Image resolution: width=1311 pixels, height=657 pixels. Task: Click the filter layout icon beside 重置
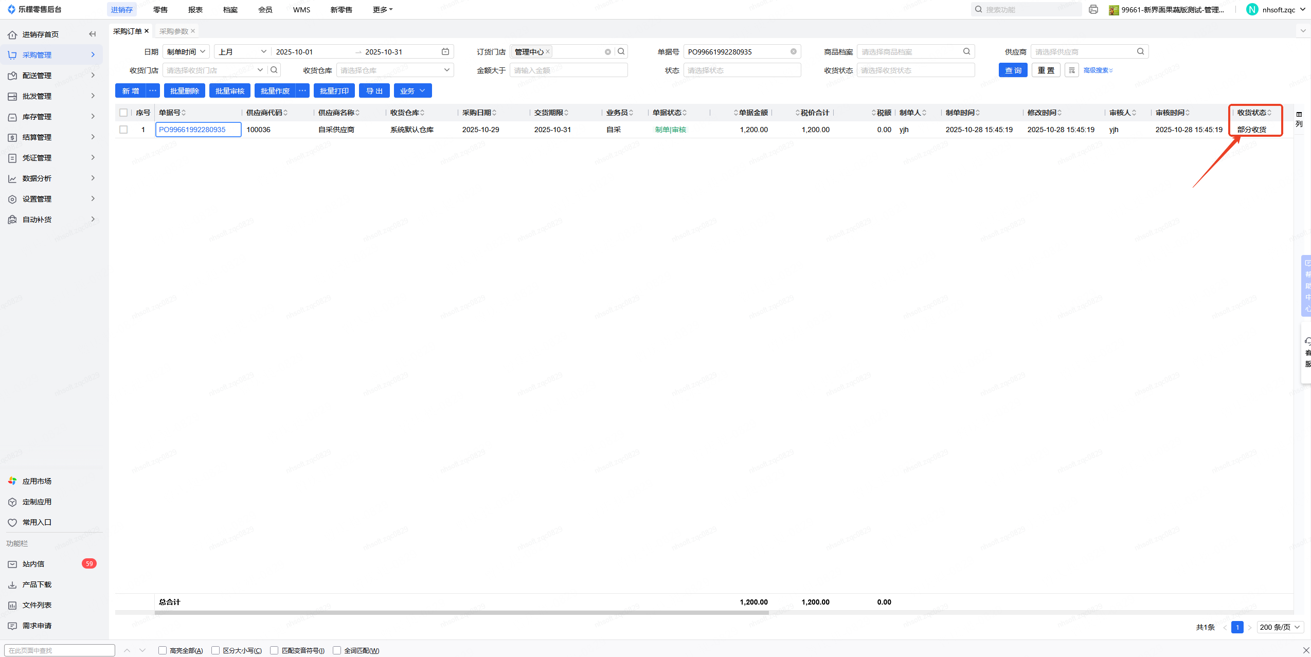[x=1071, y=70]
